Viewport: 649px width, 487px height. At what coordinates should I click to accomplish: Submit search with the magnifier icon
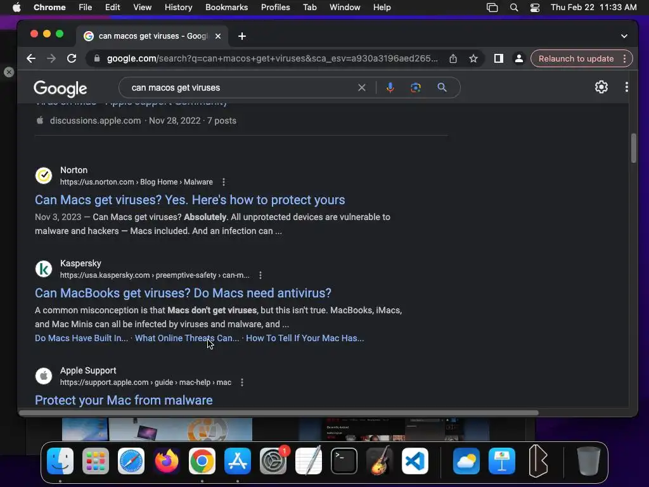[442, 88]
